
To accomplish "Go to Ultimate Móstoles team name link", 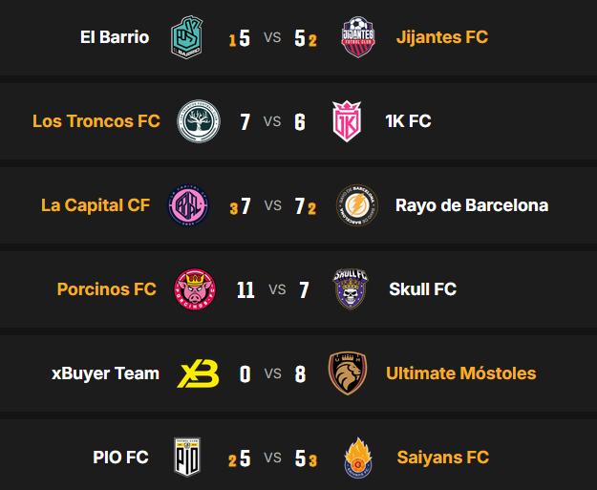I will [x=460, y=373].
